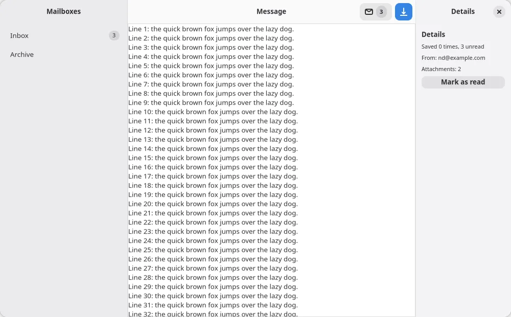511x317 pixels.
Task: Open the Archive mailbox
Action: [63, 55]
